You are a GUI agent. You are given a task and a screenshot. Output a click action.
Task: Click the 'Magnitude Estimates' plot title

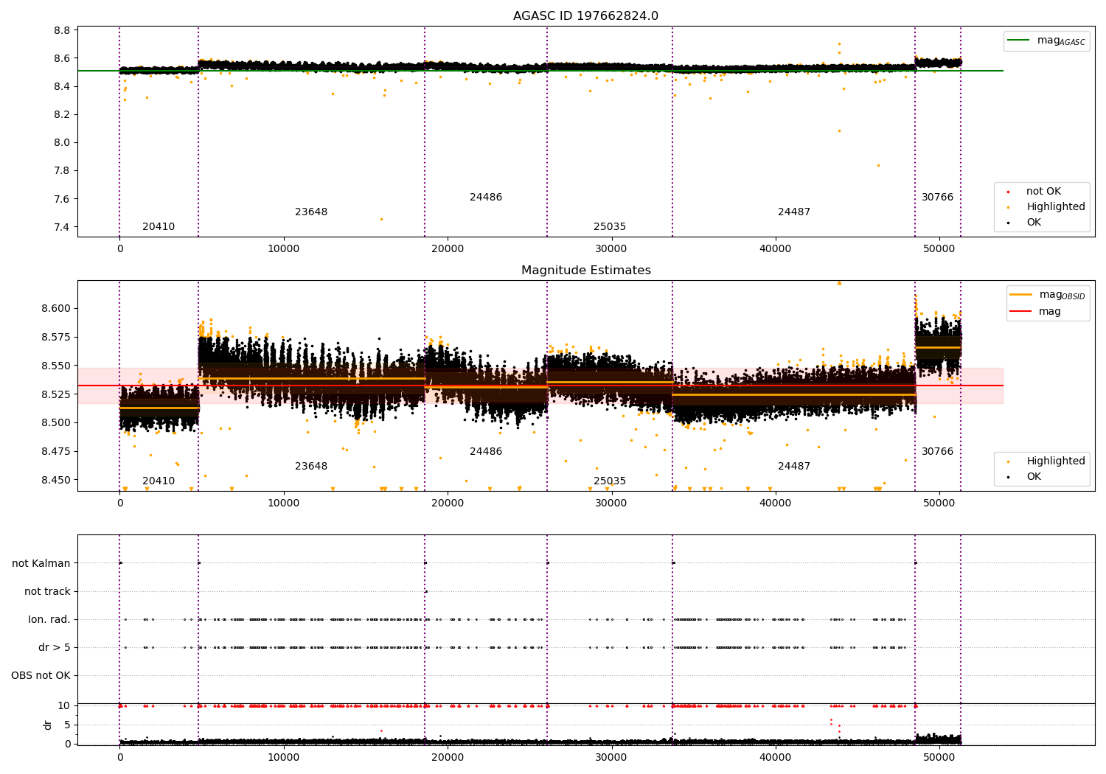pyautogui.click(x=585, y=271)
